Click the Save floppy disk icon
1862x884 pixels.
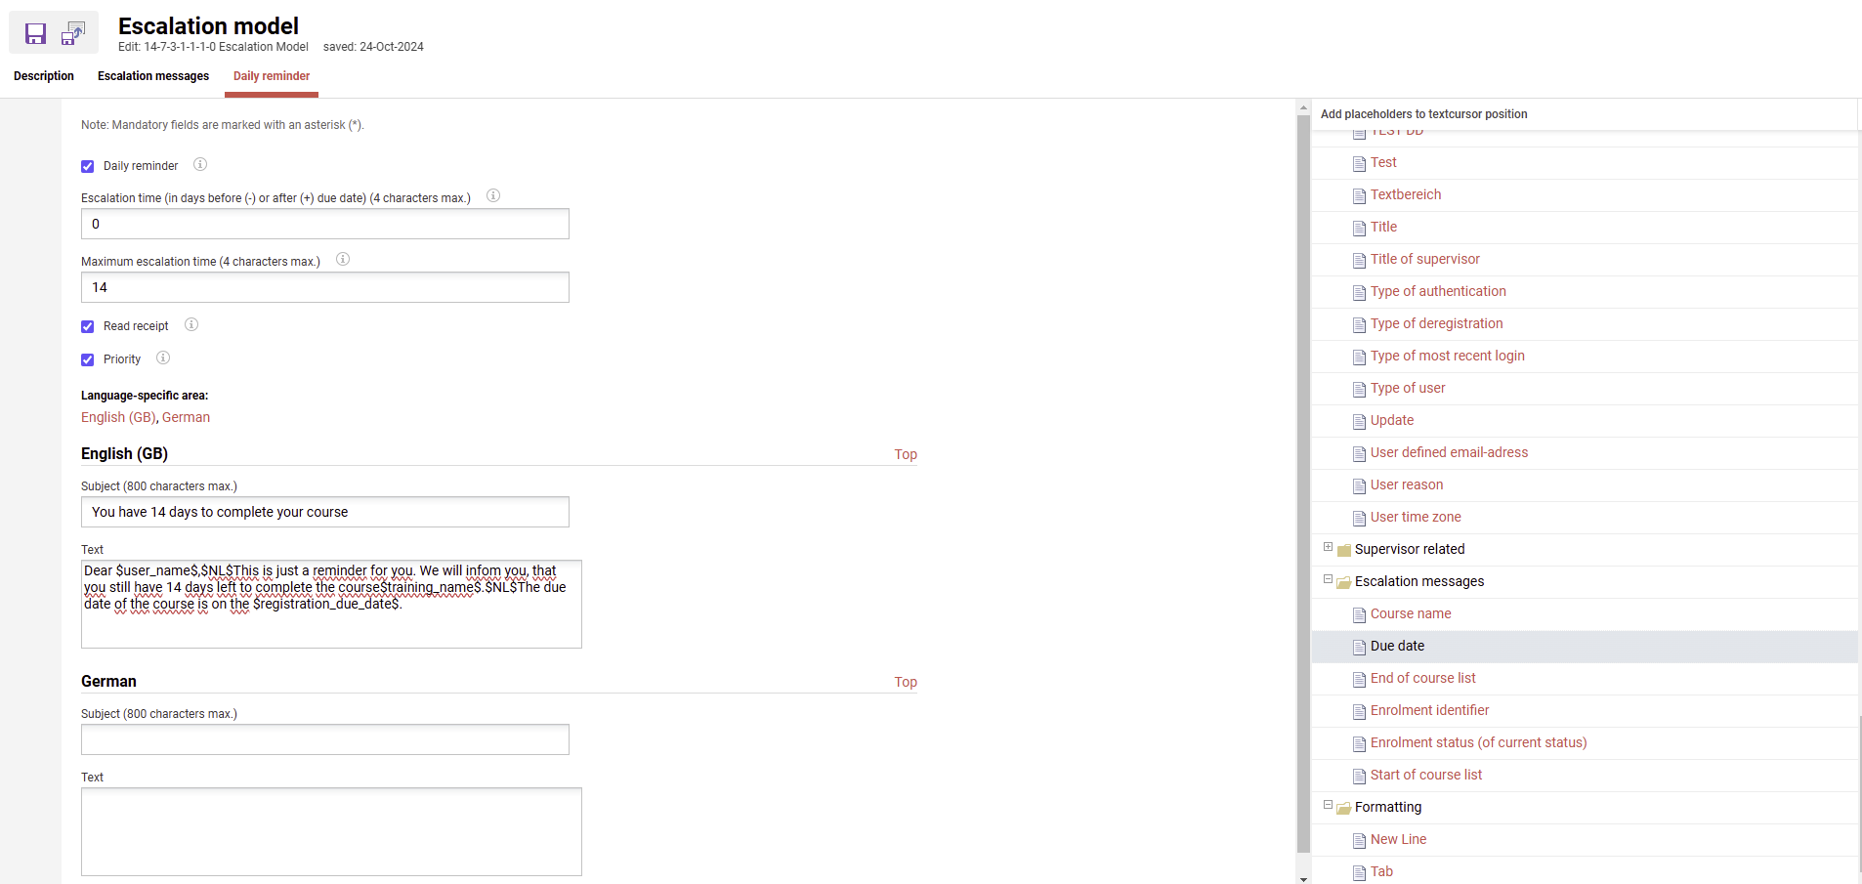pyautogui.click(x=35, y=34)
